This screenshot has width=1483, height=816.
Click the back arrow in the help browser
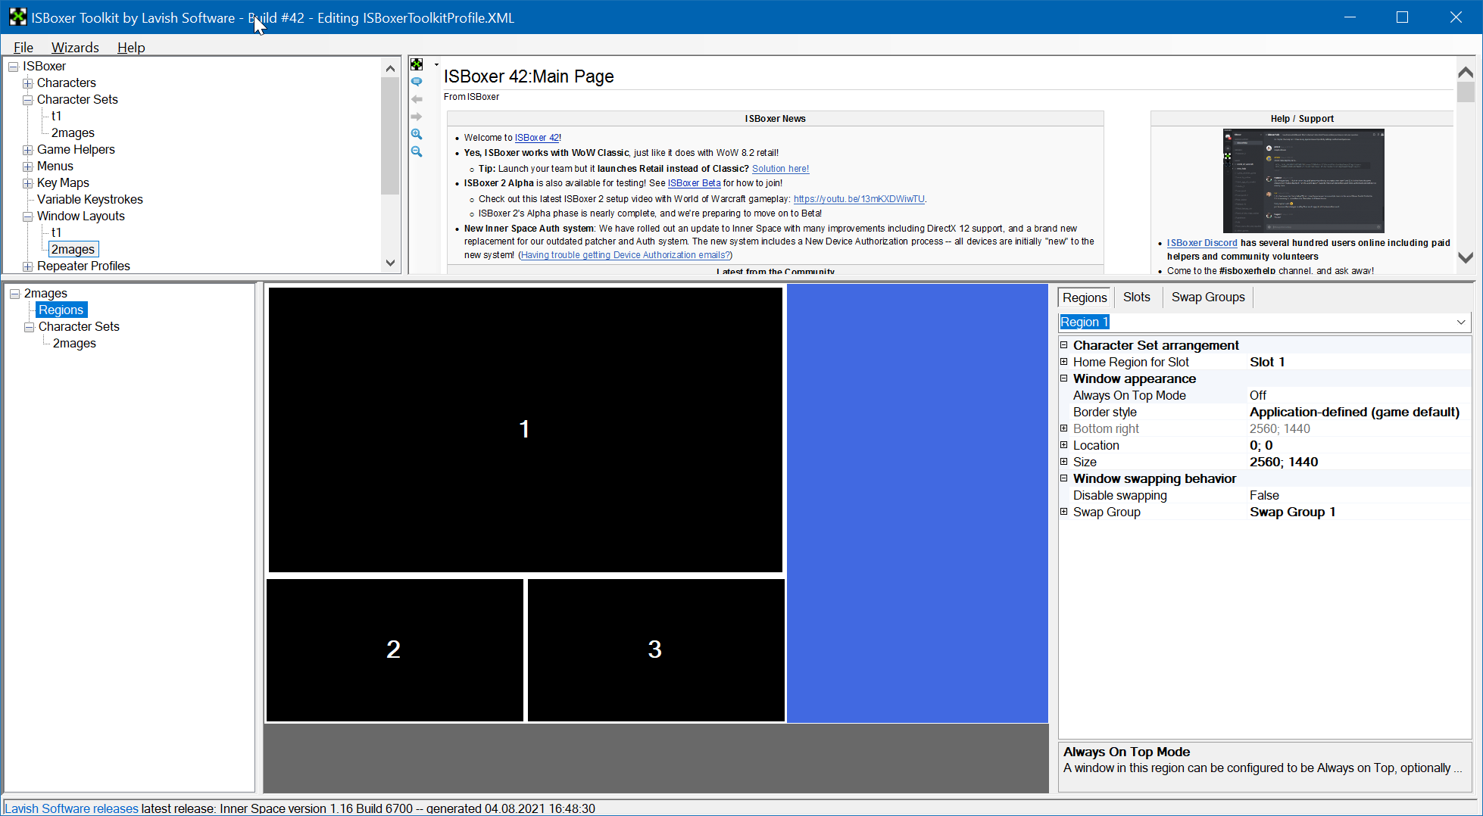(x=417, y=99)
